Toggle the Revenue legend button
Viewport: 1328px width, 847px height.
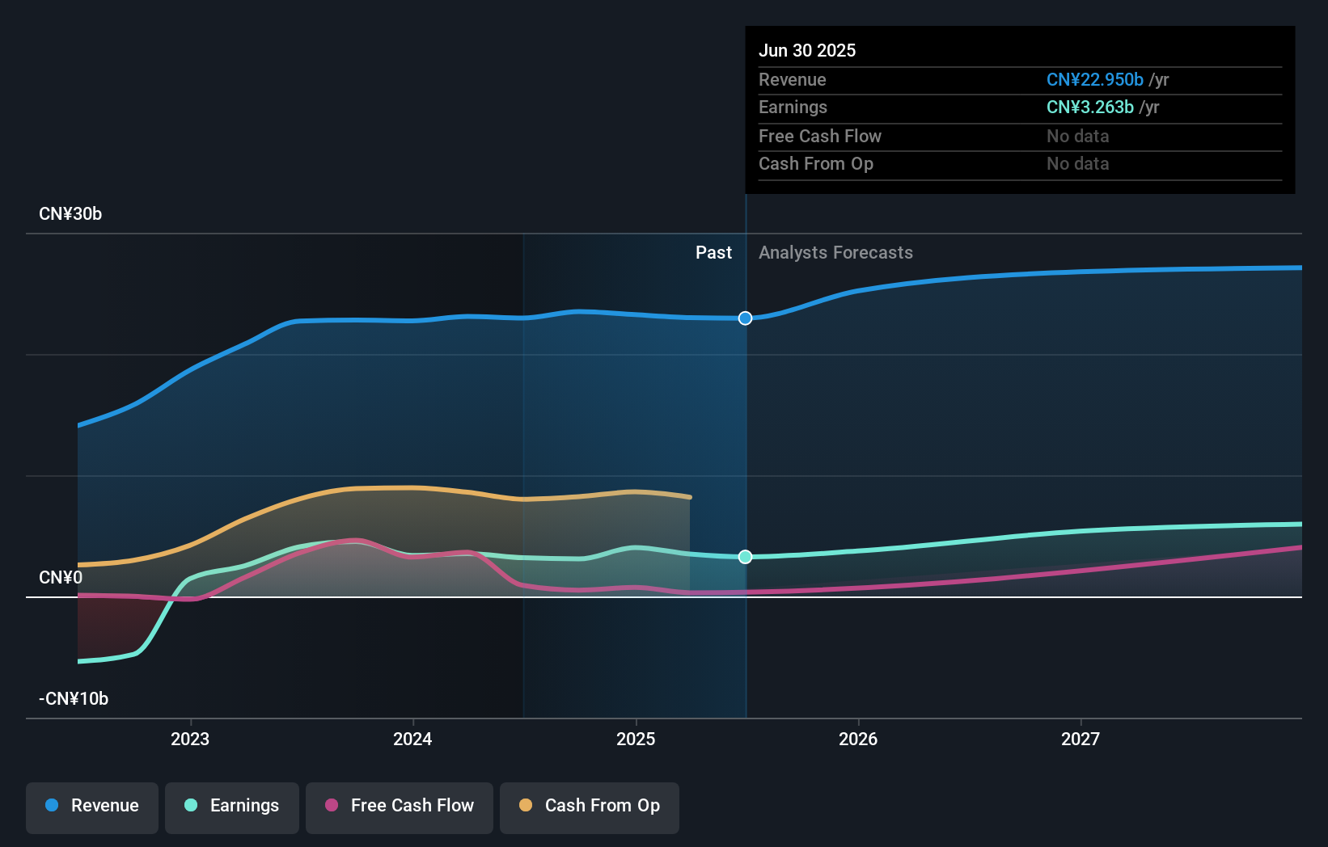[x=92, y=807]
